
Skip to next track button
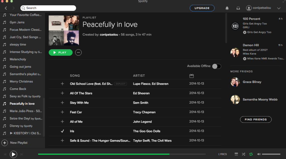(x=22, y=154)
